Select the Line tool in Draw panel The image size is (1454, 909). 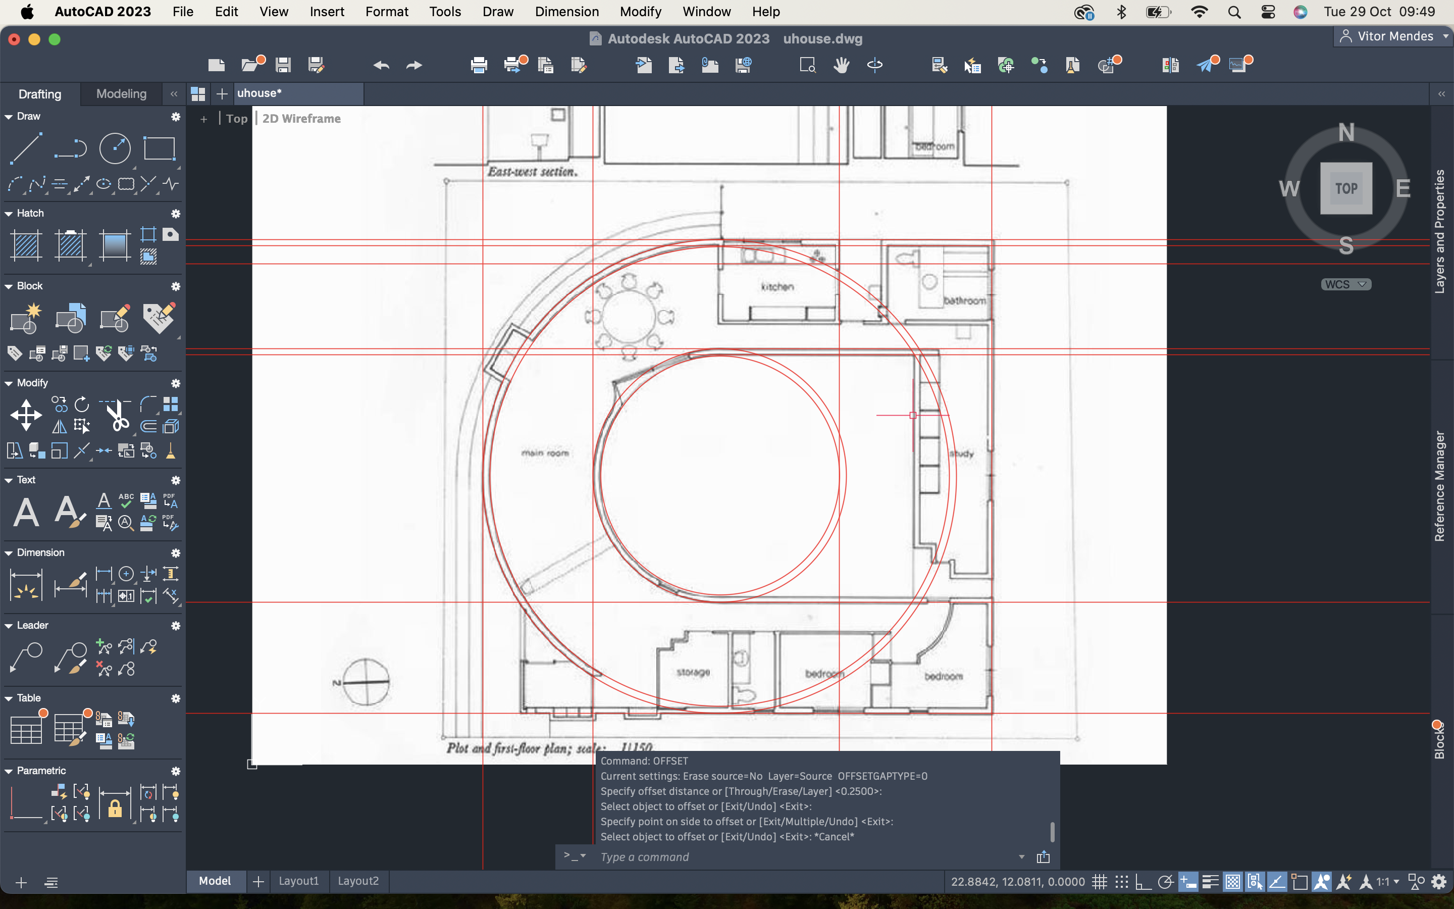(x=26, y=148)
